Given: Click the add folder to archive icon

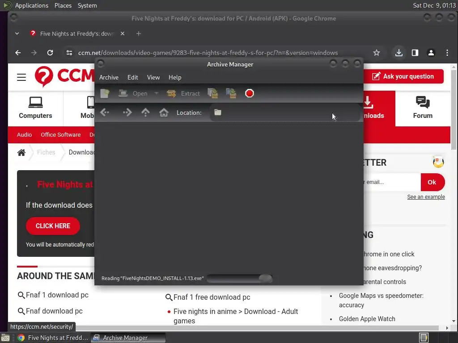Looking at the screenshot, I should tap(231, 94).
